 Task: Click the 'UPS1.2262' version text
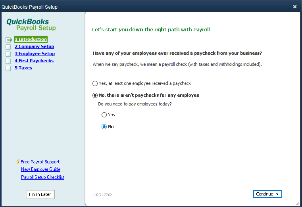point(102,195)
